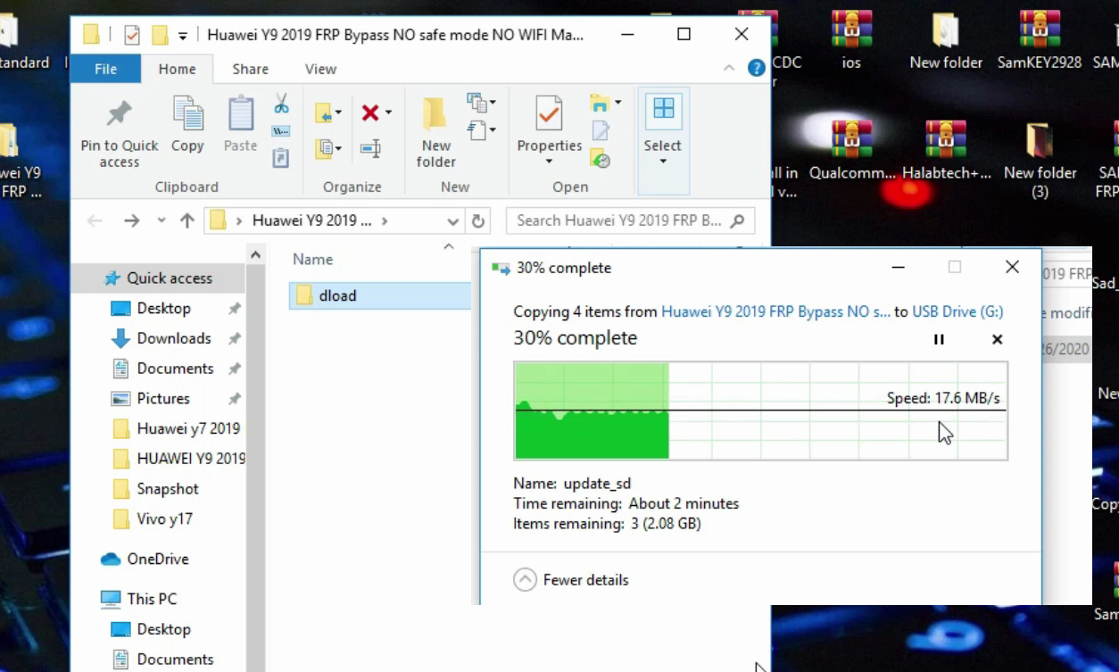The width and height of the screenshot is (1119, 672).
Task: Select the SamKEY2928 desktop icon
Action: pyautogui.click(x=1040, y=29)
